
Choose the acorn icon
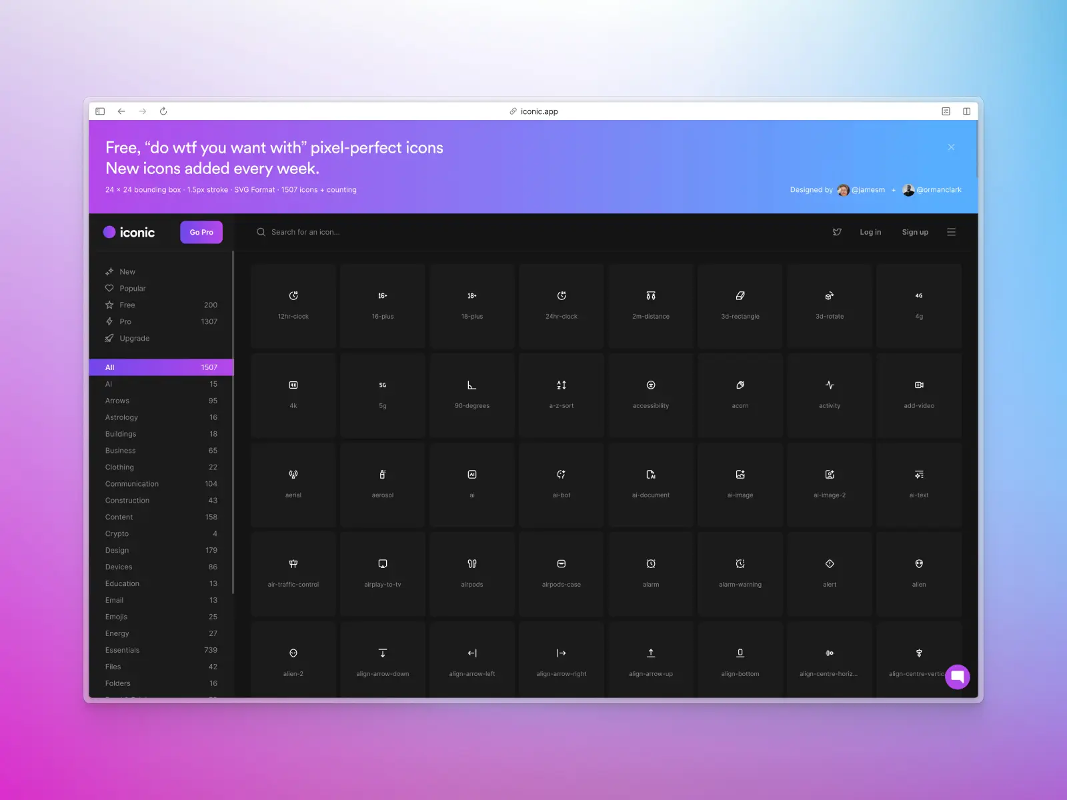point(740,395)
